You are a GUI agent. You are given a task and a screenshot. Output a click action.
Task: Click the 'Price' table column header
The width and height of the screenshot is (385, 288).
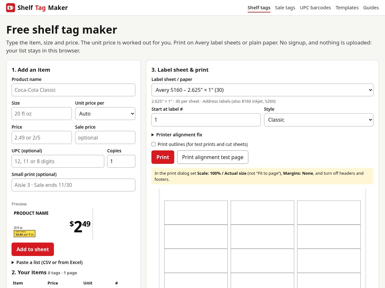click(x=53, y=283)
